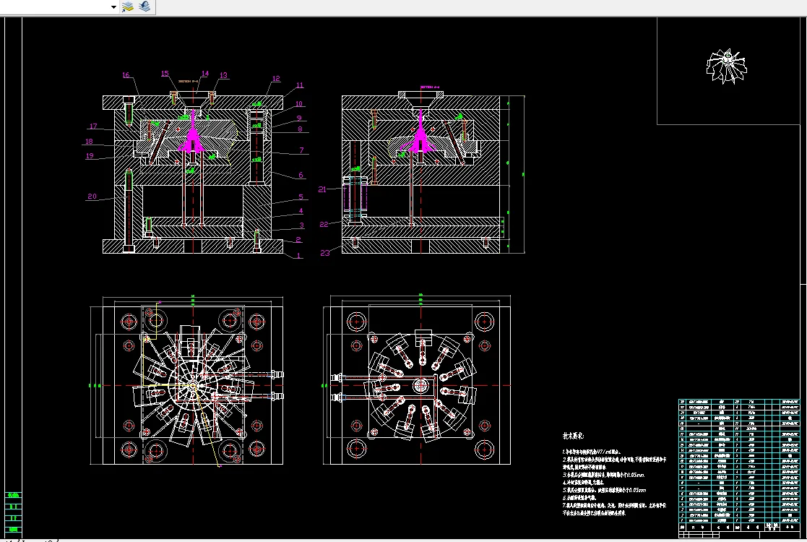Select part balloon label 9
This screenshot has height=542, width=807.
coord(299,118)
